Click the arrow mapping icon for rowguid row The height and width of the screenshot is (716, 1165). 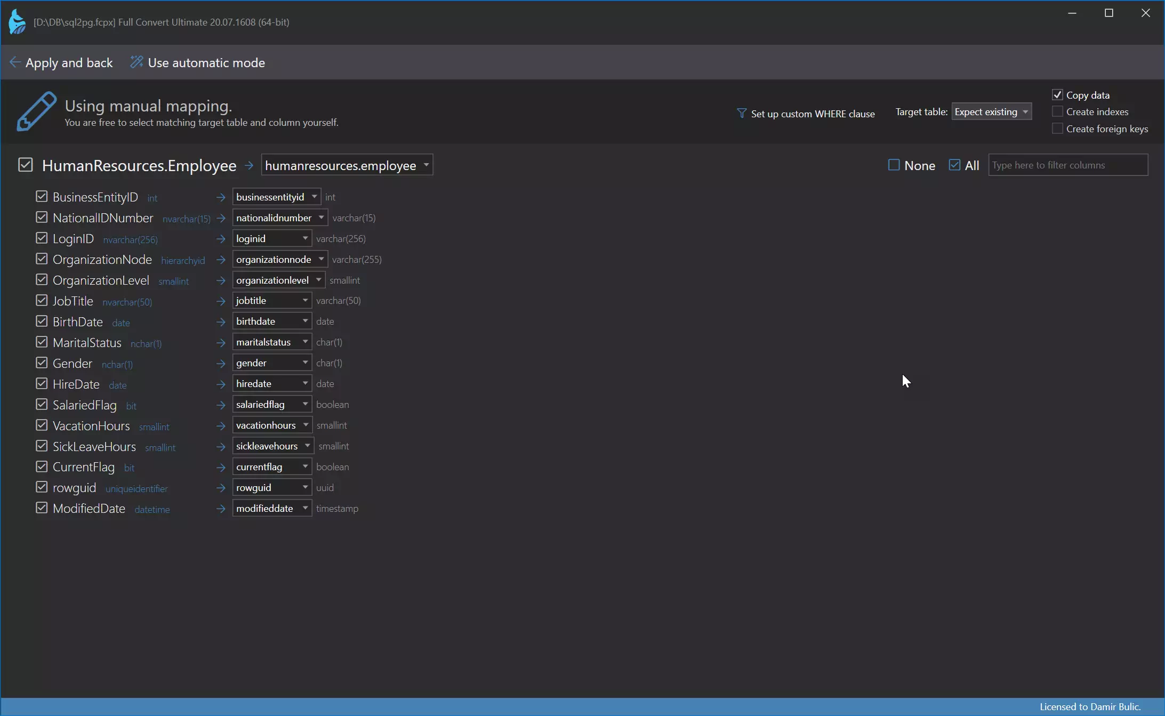coord(220,486)
